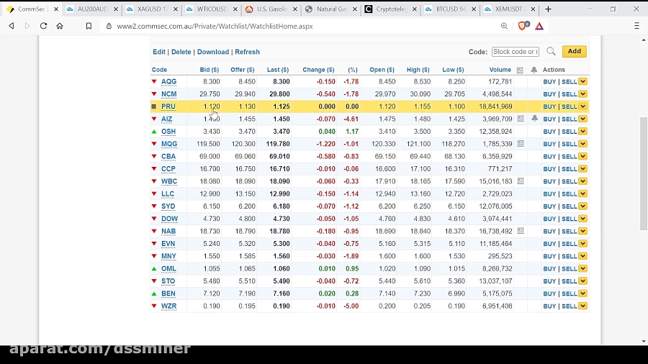Open Brave Shields lion icon
Viewport: 648px width, 364px height.
pyautogui.click(x=523, y=26)
